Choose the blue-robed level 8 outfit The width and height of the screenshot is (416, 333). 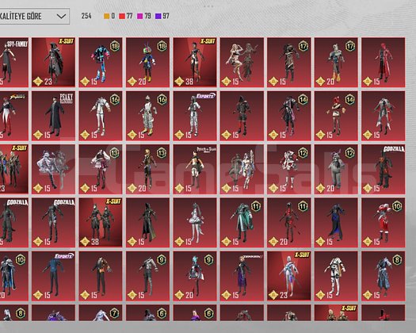[x=384, y=276]
